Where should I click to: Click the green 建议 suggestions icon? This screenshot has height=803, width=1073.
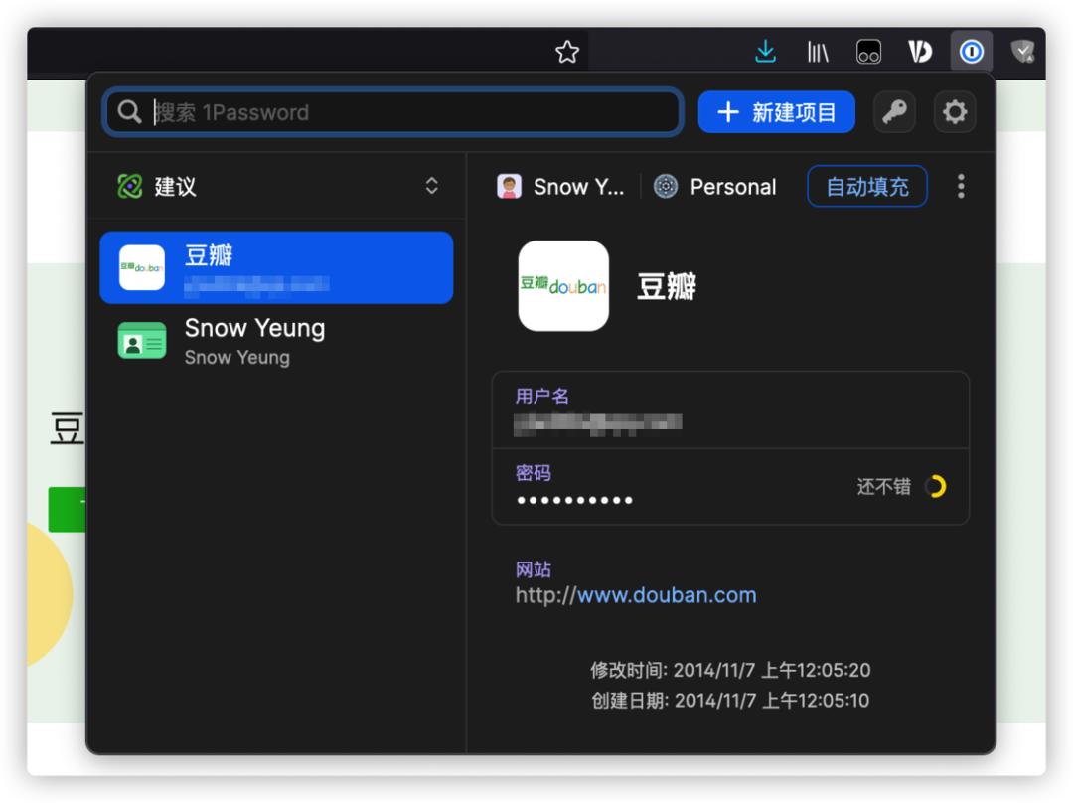coord(130,186)
